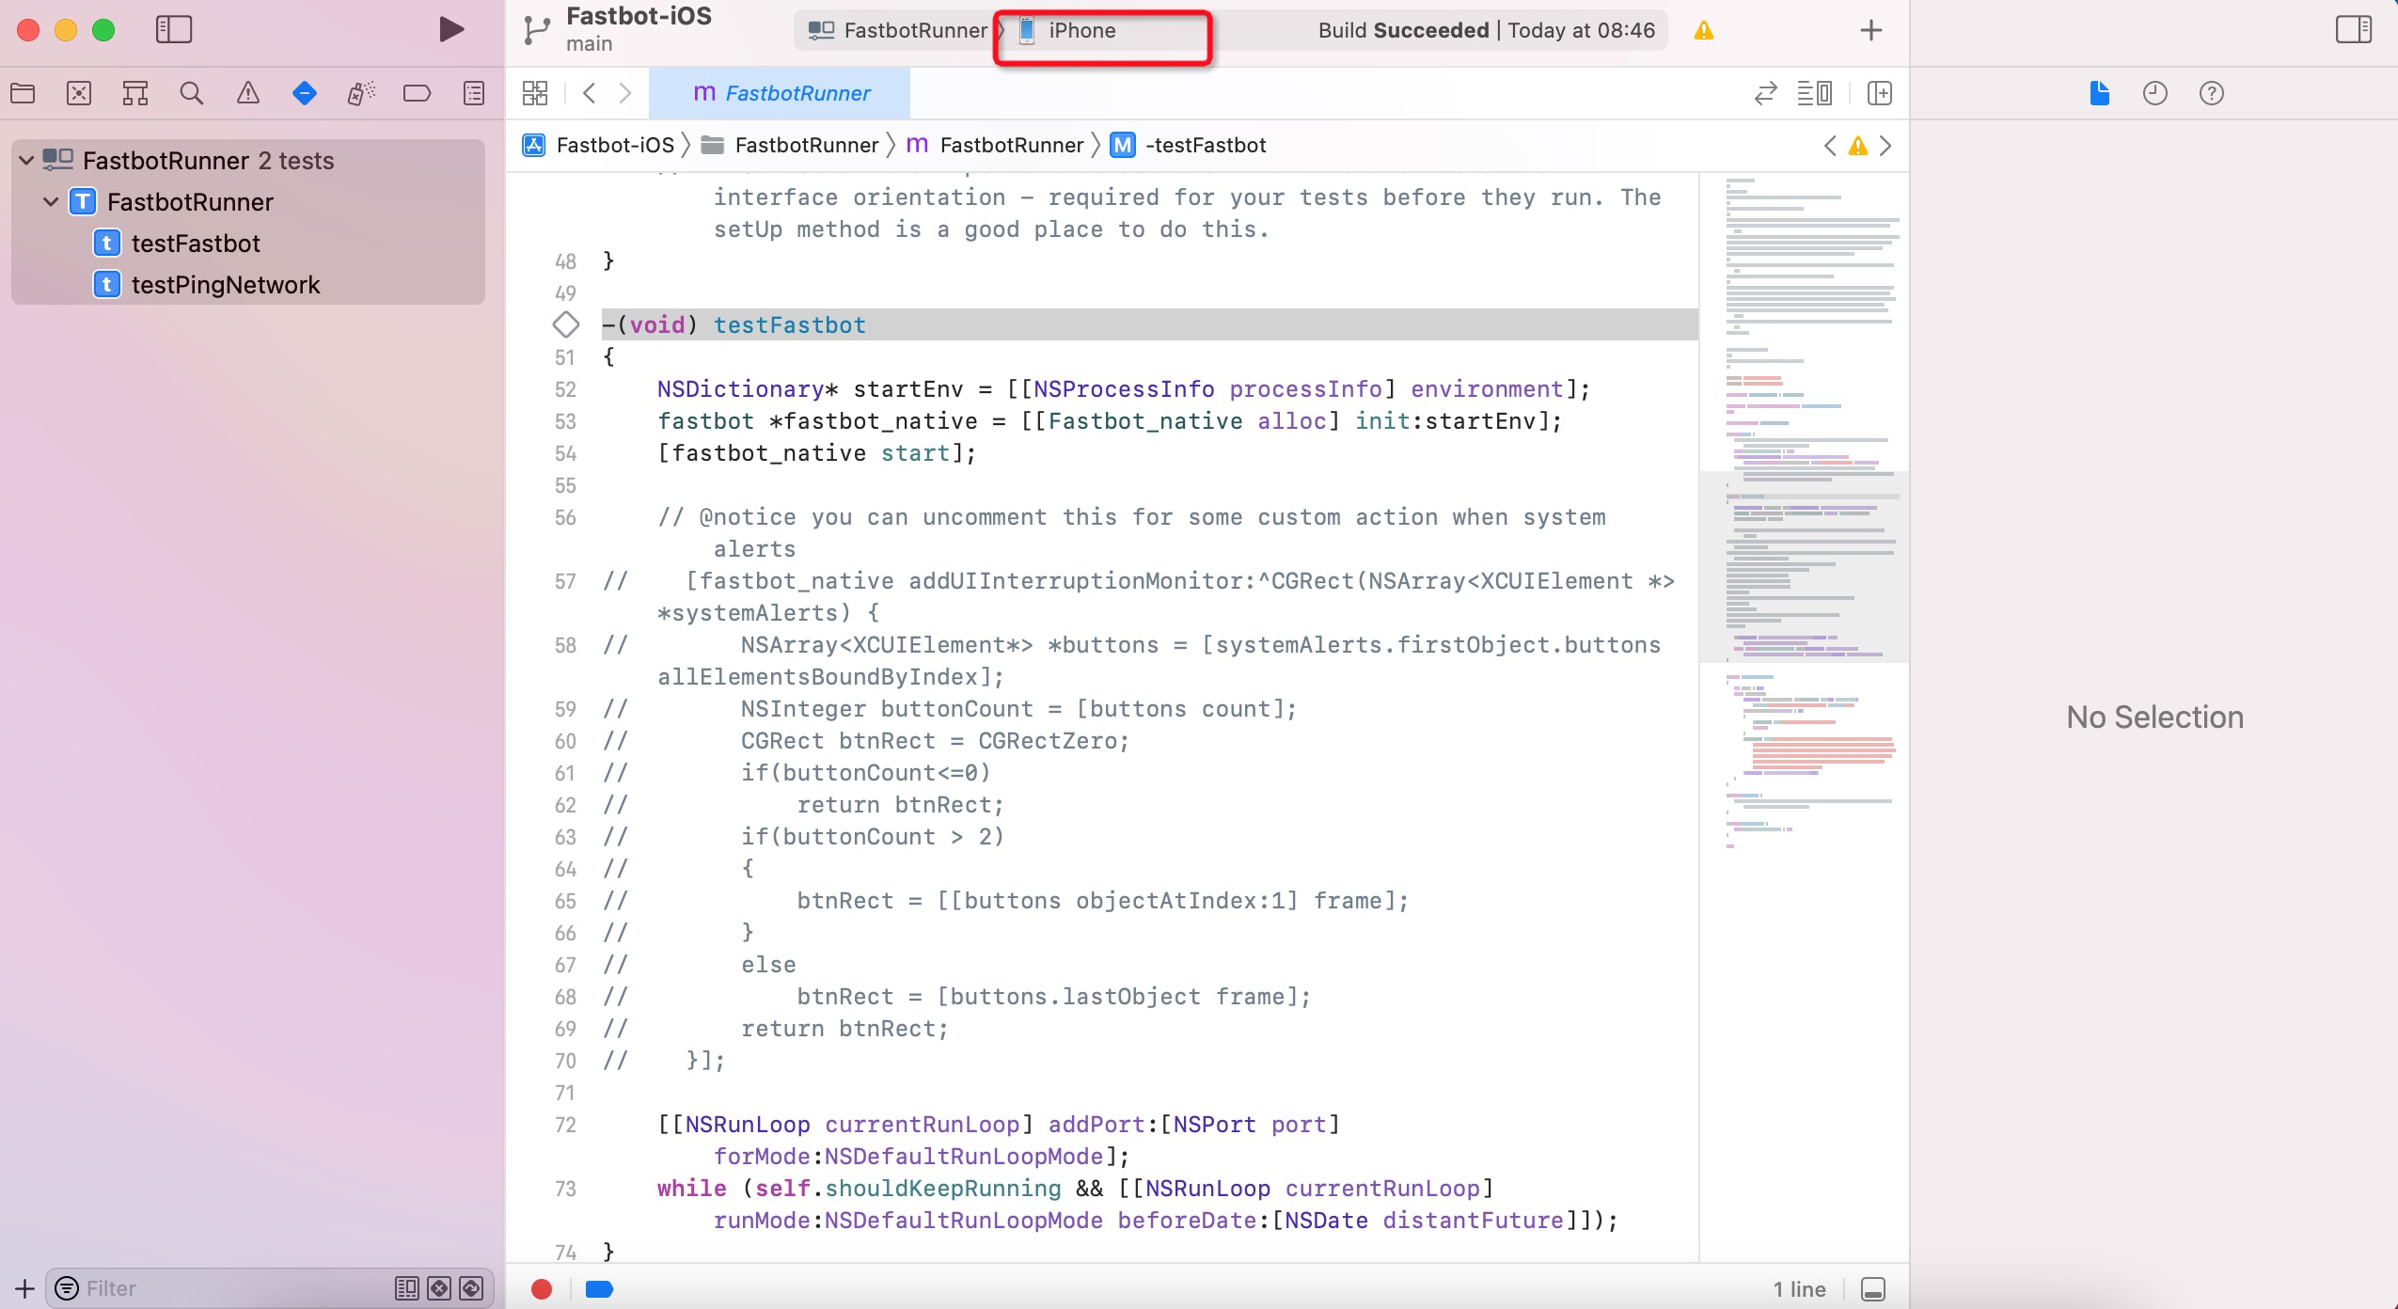Select the Test navigator diamond icon
Screen dimensions: 2398x1309
[304, 93]
